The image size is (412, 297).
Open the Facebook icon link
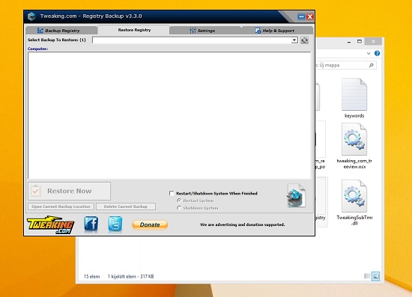pos(91,224)
